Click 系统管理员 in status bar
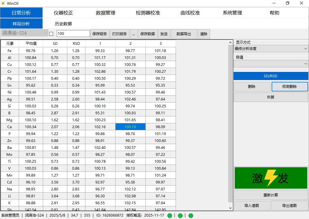The height and width of the screenshot is (219, 309). tap(10, 215)
